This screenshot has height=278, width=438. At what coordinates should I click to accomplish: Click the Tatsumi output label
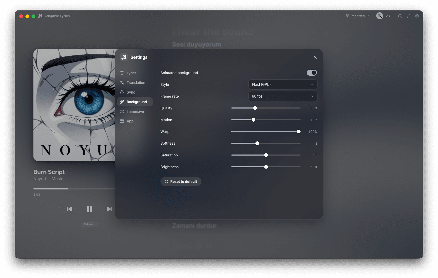click(90, 224)
